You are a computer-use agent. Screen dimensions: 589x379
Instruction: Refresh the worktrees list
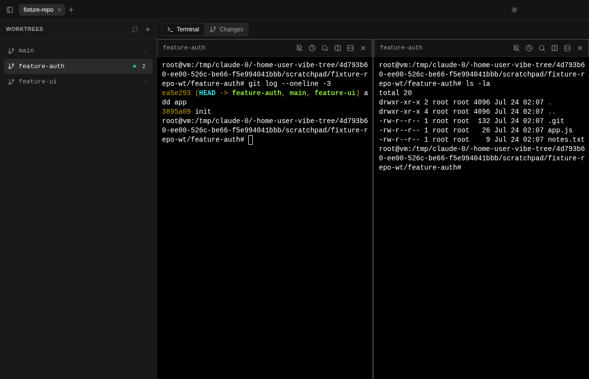coord(135,29)
